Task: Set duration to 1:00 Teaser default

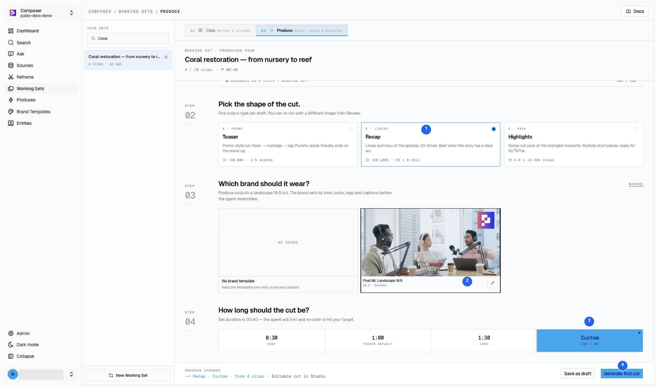Action: click(x=378, y=341)
